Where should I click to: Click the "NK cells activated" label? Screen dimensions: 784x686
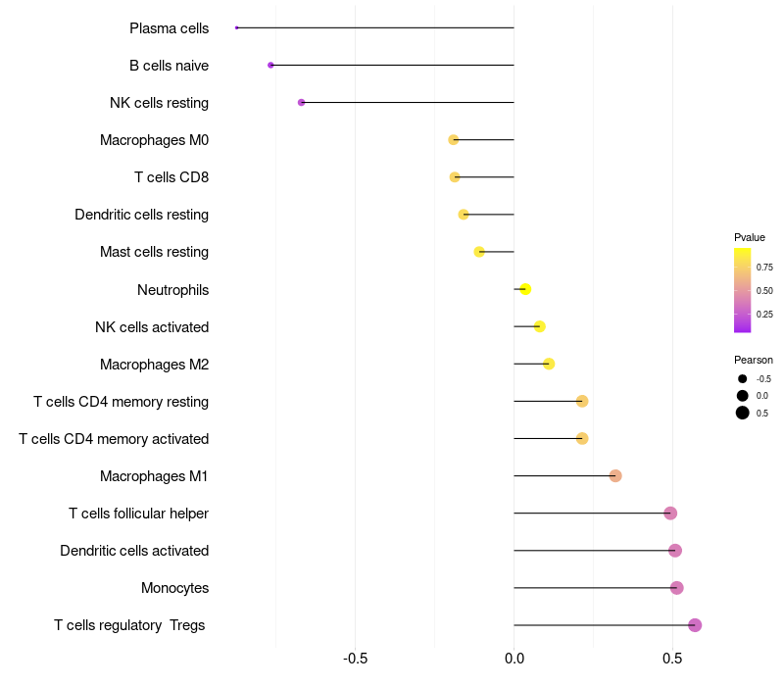coord(152,326)
